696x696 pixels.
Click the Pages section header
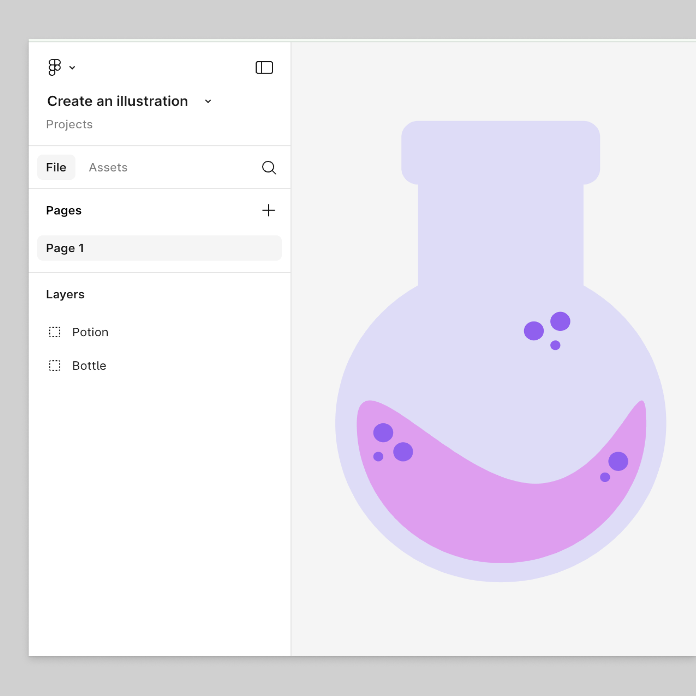coord(64,210)
